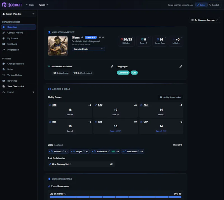Click the 120 ft. Darkvision chip
This screenshot has height=200, width=224.
[82, 73]
